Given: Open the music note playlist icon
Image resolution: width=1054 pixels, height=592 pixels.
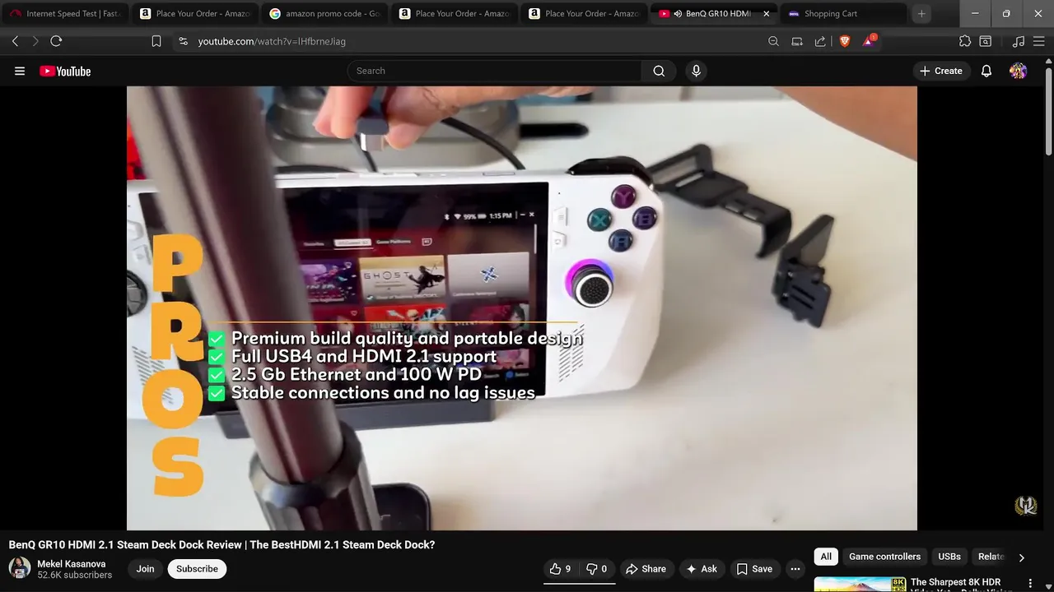Looking at the screenshot, I should 1019,41.
